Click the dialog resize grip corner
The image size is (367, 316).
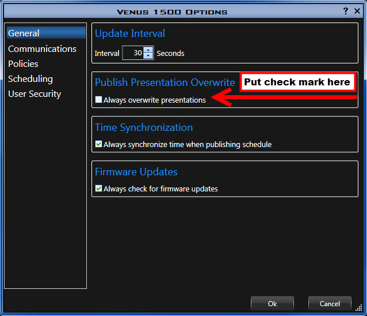(x=359, y=309)
